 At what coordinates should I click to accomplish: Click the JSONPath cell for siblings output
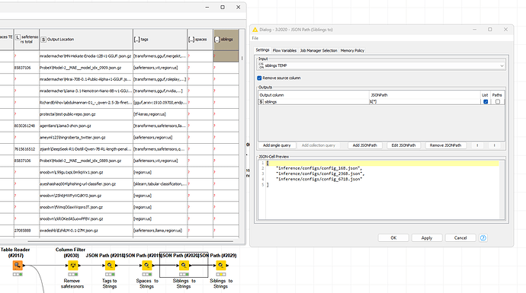click(425, 102)
